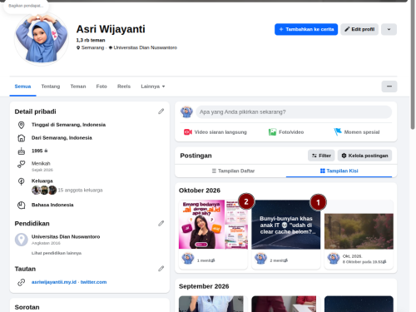Image resolution: width=416 pixels, height=312 pixels.
Task: Open the Reels tab
Action: coord(124,87)
